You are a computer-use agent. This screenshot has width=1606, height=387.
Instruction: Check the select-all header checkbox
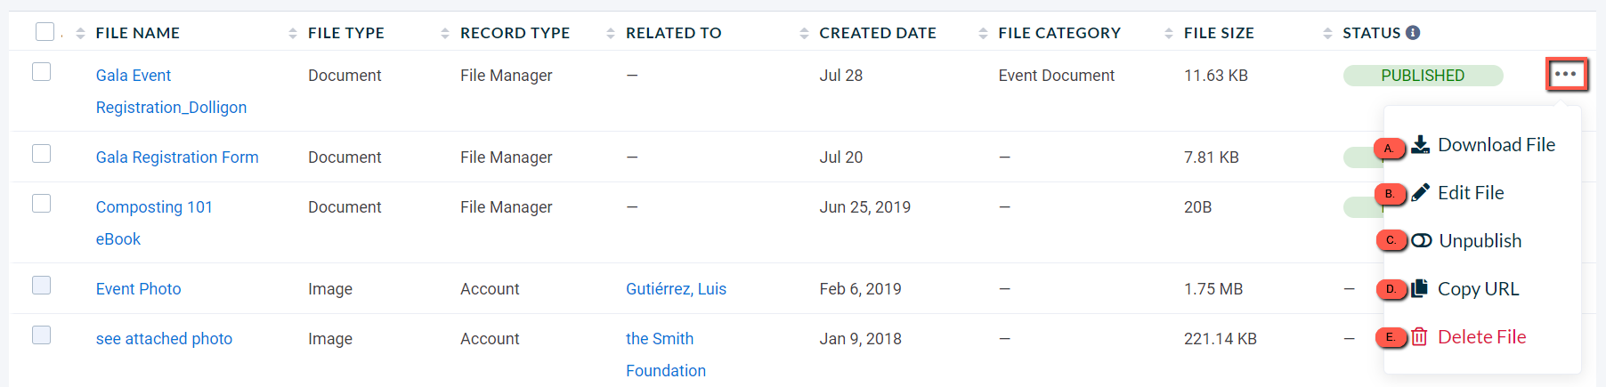45,32
